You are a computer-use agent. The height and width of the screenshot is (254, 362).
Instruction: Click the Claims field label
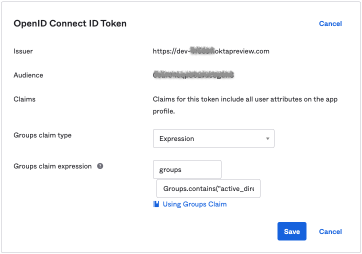[x=24, y=99]
